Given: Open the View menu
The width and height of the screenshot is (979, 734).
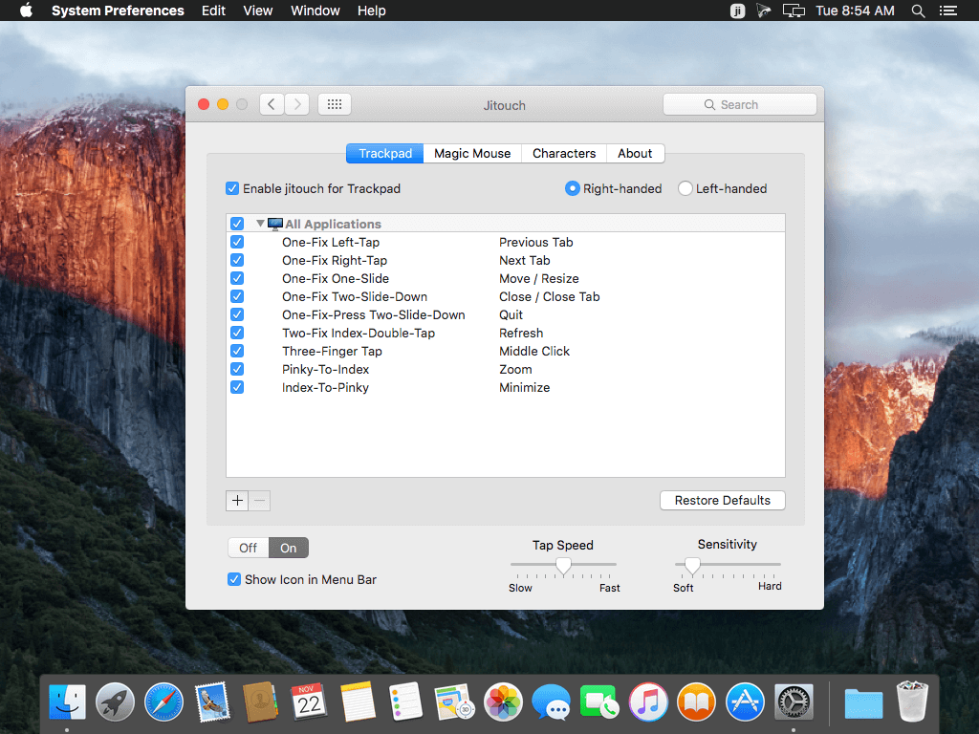Looking at the screenshot, I should click(258, 11).
